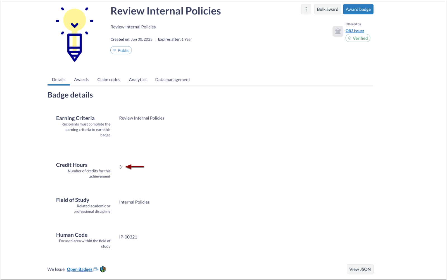
Task: Click the Award badge button
Action: (358, 9)
